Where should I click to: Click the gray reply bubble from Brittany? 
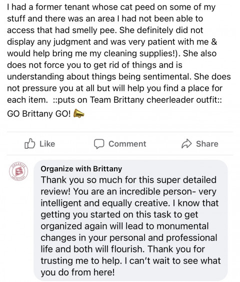point(130,220)
